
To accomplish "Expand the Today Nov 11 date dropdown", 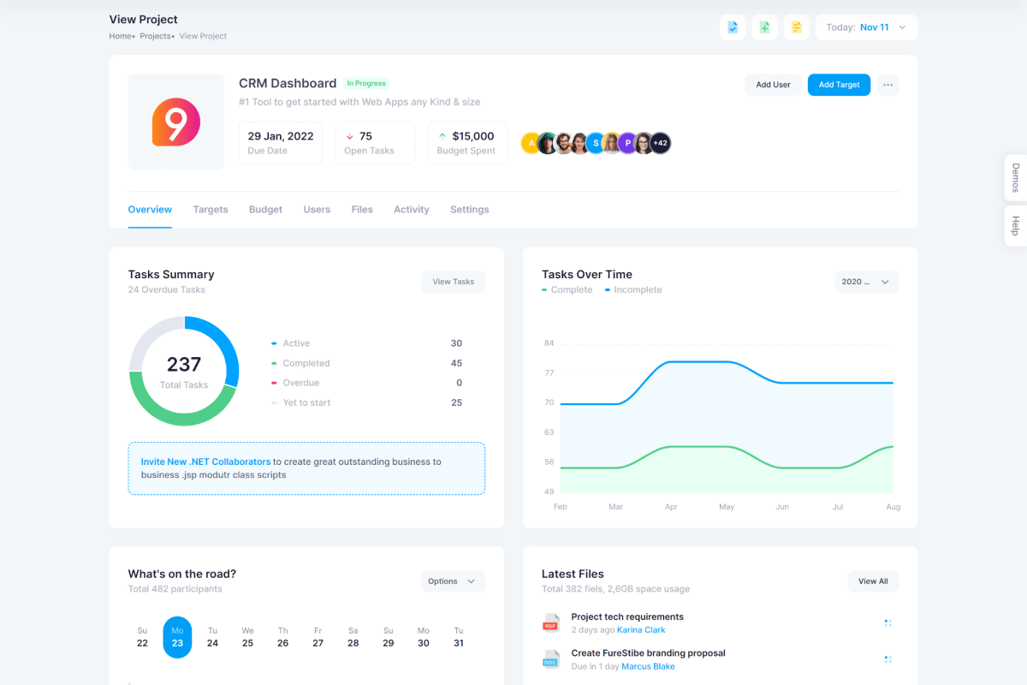I will [x=866, y=27].
